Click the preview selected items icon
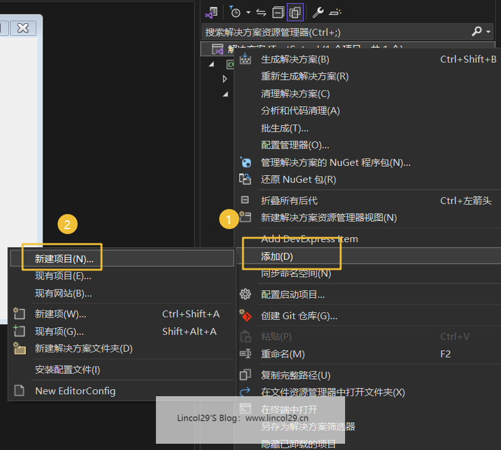Image resolution: width=501 pixels, height=450 pixels. tap(335, 12)
